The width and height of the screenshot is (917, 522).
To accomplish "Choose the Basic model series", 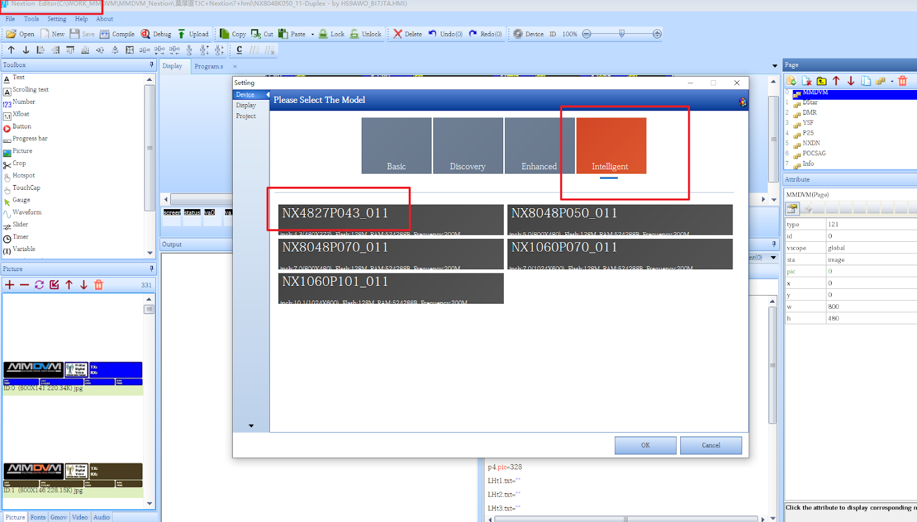I will 397,146.
